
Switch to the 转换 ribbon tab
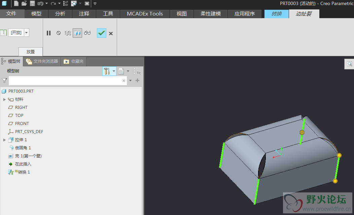click(x=277, y=14)
